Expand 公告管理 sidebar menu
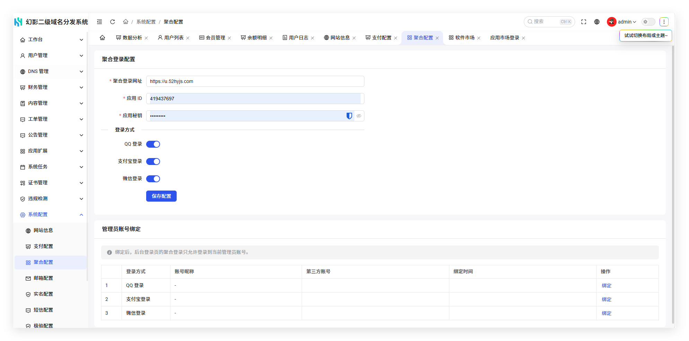Screen dimensions: 689x341 click(x=51, y=135)
